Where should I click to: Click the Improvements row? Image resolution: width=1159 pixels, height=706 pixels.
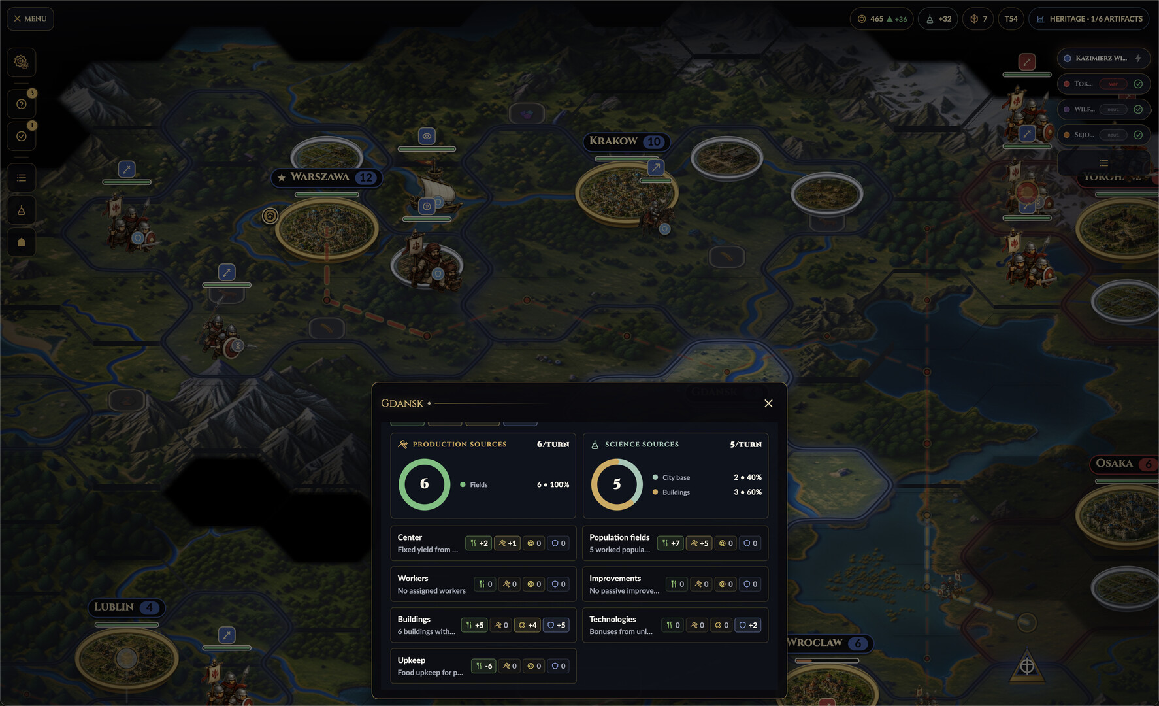[676, 584]
